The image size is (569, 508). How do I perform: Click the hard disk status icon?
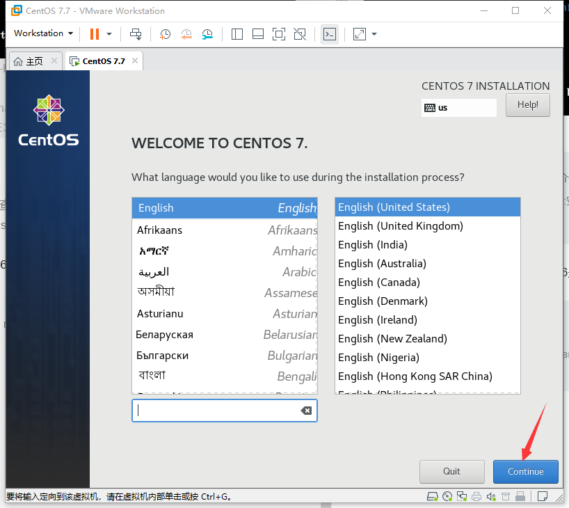point(432,496)
